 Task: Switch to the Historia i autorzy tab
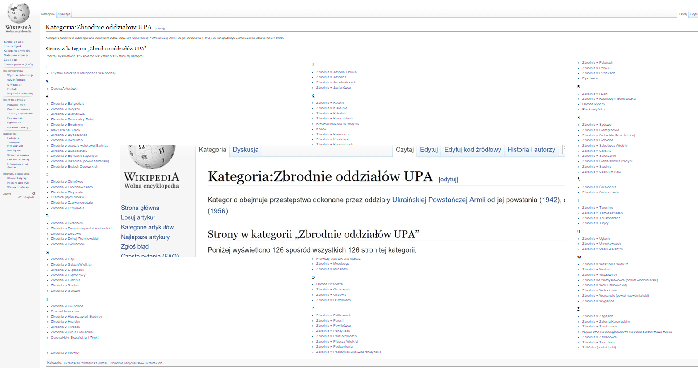(x=531, y=150)
